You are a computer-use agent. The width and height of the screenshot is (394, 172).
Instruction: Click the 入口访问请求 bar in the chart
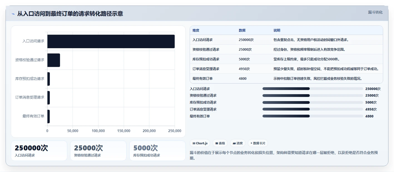111,41
